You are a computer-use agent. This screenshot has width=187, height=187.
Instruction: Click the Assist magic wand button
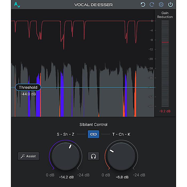tap(29, 156)
